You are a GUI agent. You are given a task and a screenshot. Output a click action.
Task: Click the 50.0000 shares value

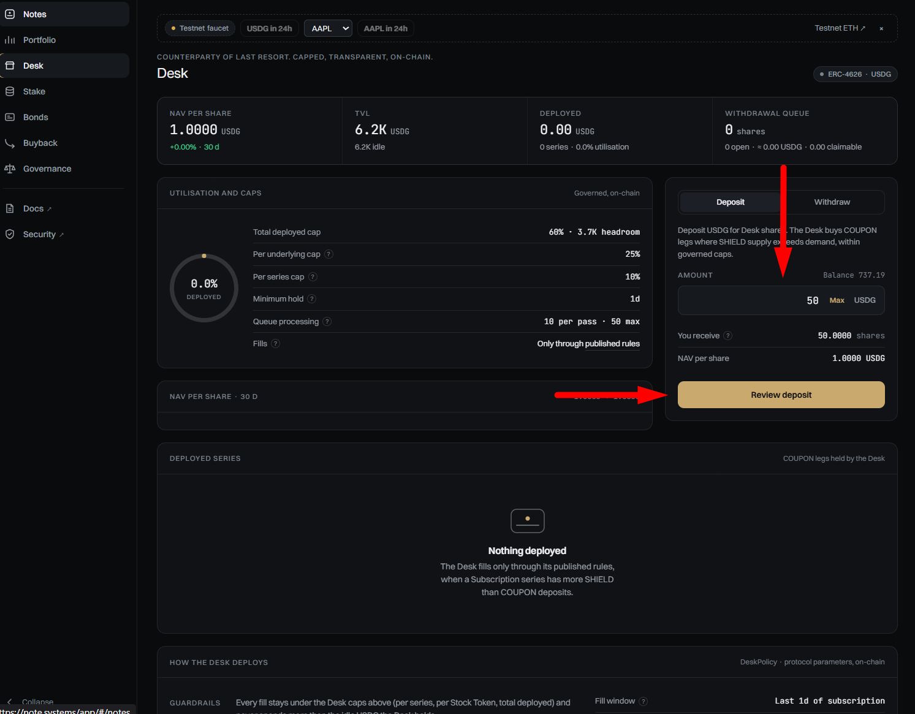[851, 336]
